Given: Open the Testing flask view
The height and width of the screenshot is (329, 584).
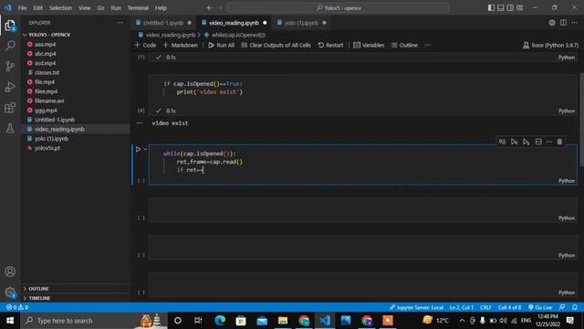Looking at the screenshot, I should click(10, 128).
